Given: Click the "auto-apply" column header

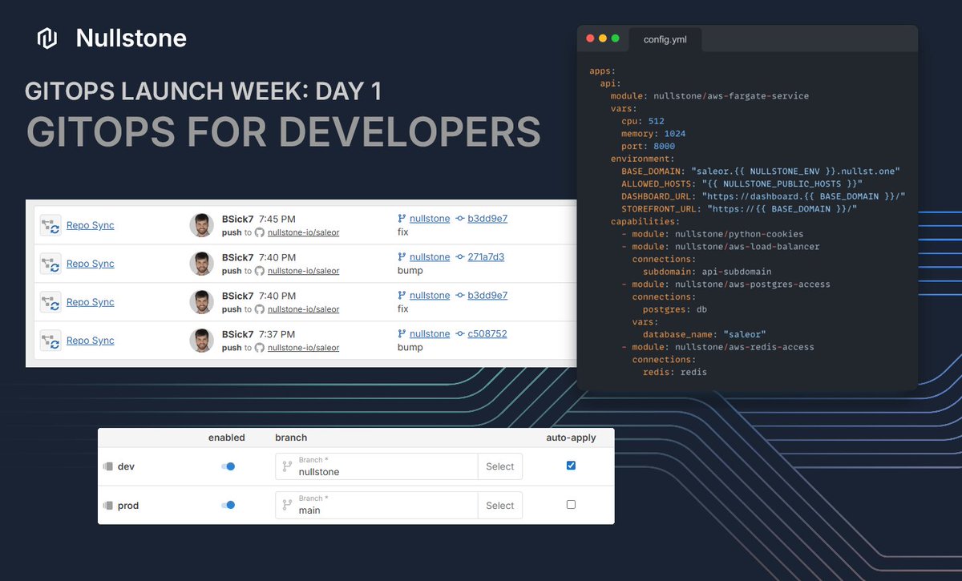Looking at the screenshot, I should pyautogui.click(x=572, y=438).
